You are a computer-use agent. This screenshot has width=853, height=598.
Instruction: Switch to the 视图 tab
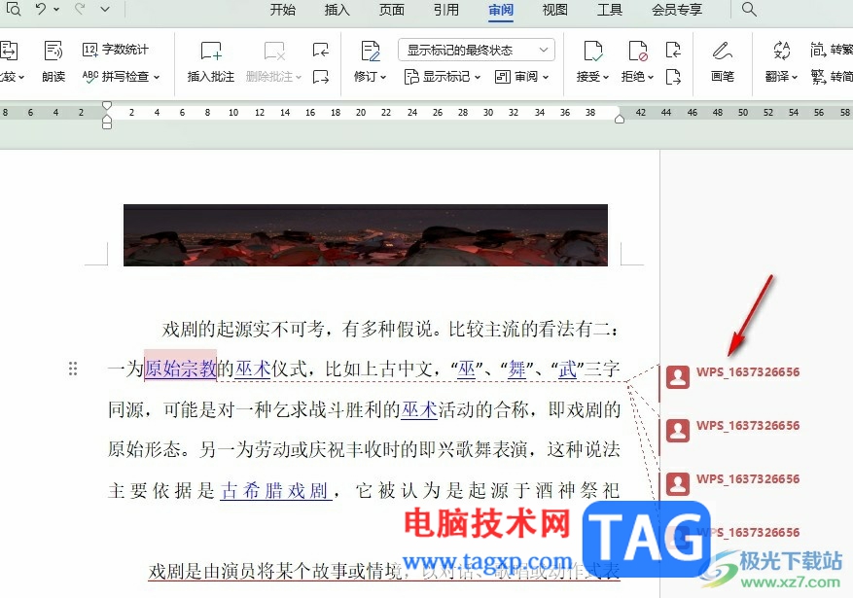554,10
